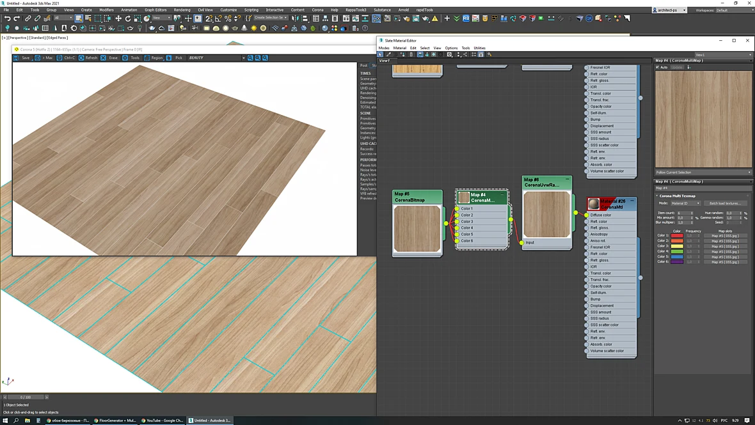Click the zoom-in magnifier in VFB toolbar
755x425 pixels.
point(250,58)
